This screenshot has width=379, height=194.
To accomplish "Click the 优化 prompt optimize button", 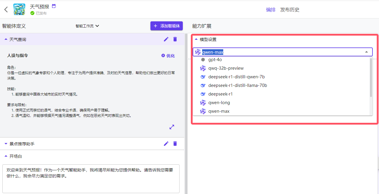I will point(168,56).
